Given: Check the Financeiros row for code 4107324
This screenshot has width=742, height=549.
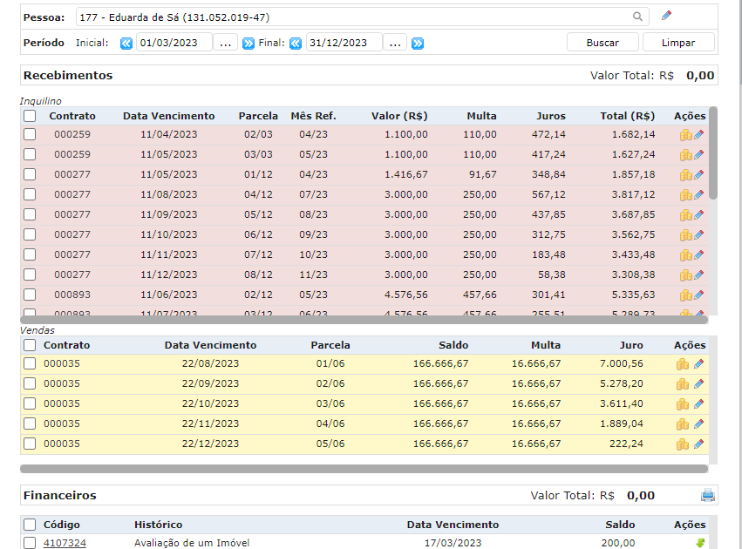Looking at the screenshot, I should 30,543.
